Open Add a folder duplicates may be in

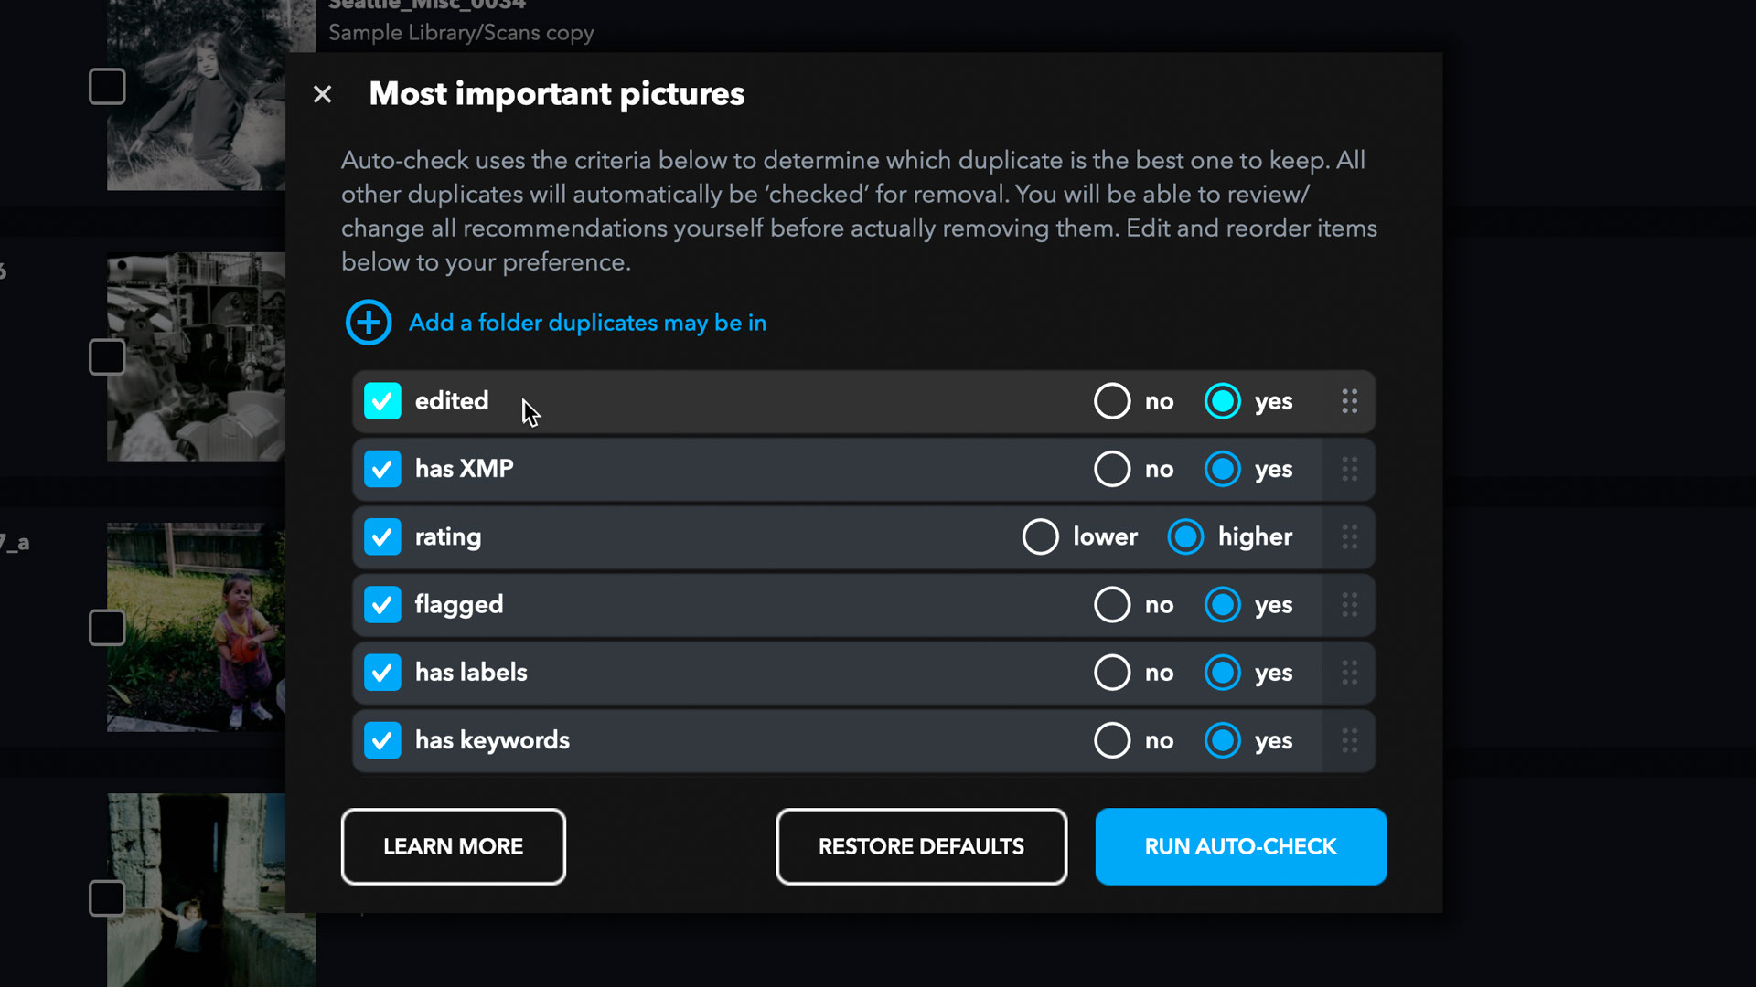click(587, 323)
